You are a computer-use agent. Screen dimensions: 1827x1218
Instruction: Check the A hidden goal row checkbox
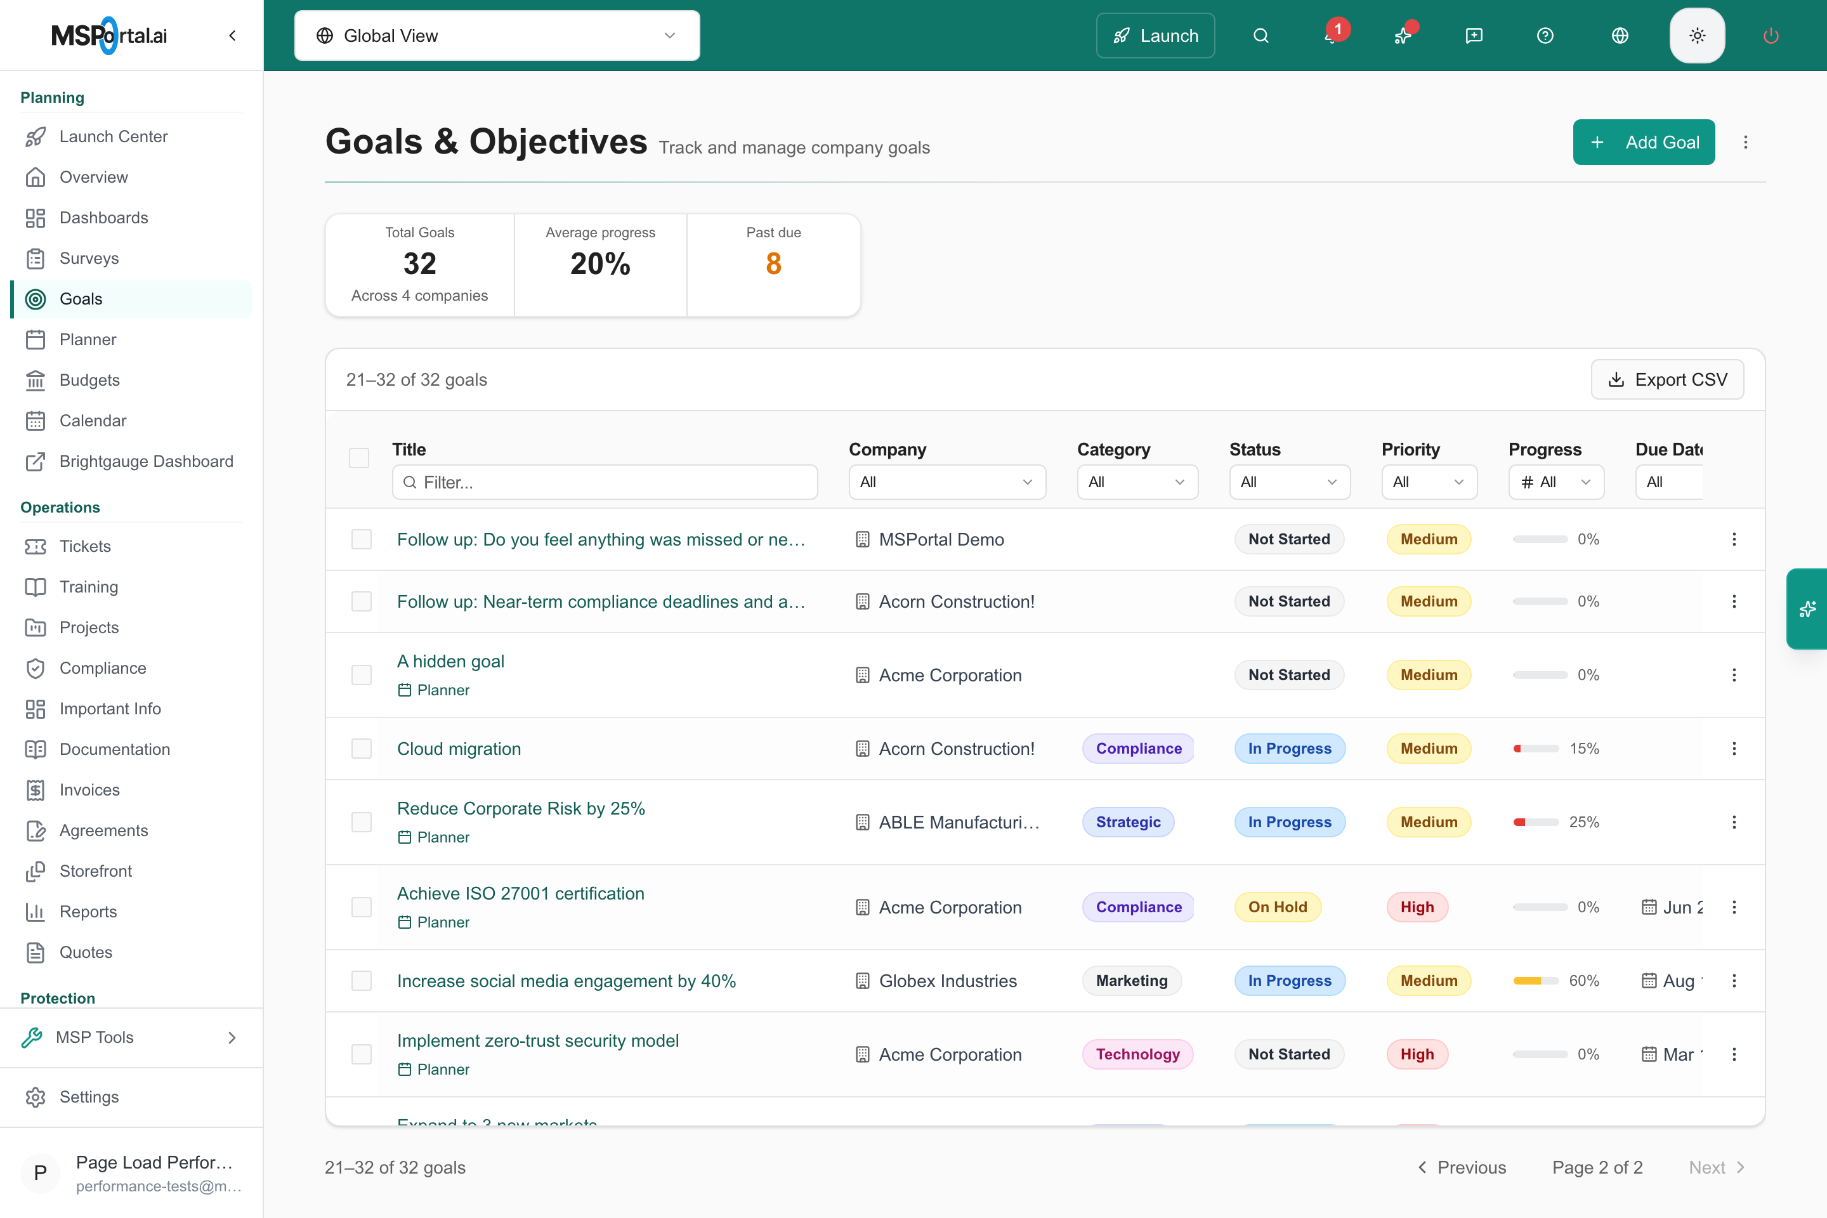pyautogui.click(x=361, y=675)
